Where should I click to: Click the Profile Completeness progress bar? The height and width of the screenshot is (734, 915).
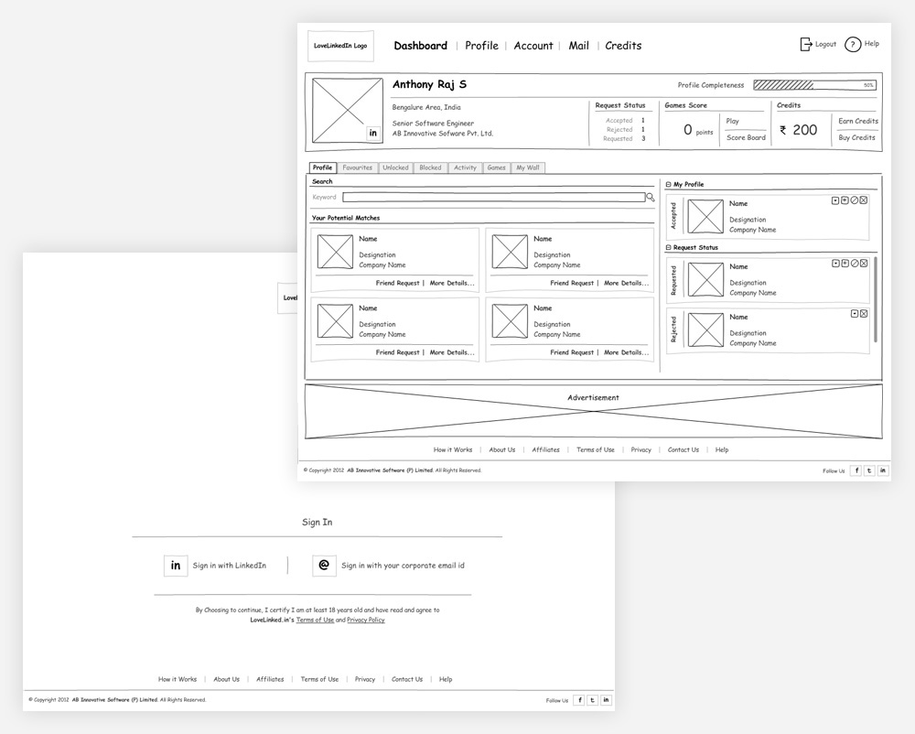[x=814, y=85]
